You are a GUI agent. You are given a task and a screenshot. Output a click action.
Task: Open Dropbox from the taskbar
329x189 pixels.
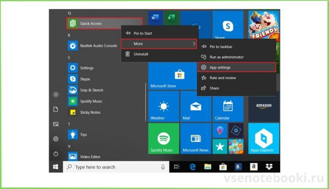pyautogui.click(x=269, y=167)
